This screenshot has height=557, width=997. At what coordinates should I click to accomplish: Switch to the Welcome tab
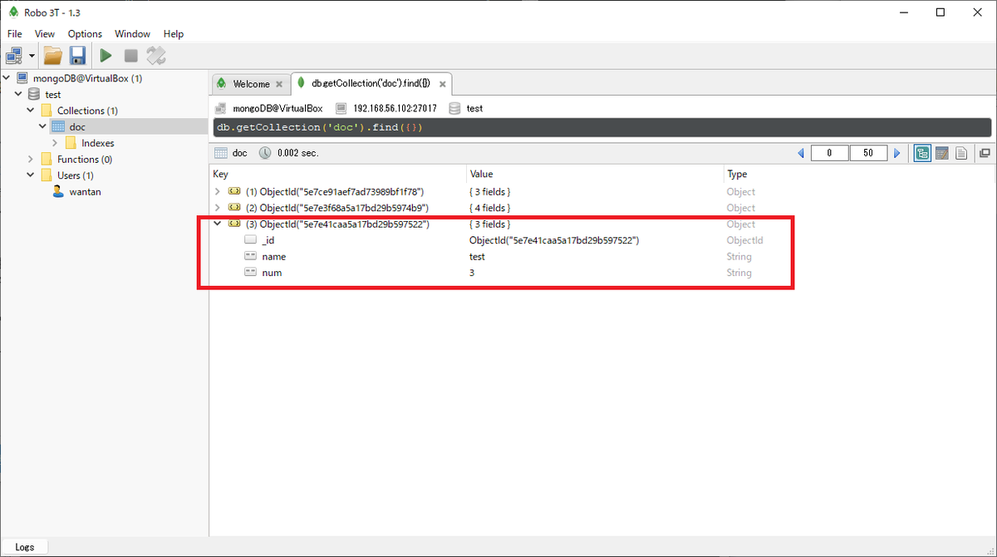click(251, 84)
